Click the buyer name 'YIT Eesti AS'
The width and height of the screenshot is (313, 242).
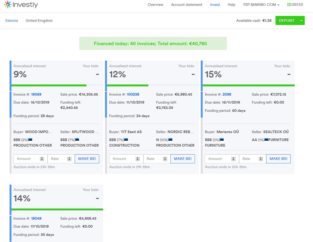coord(131,132)
